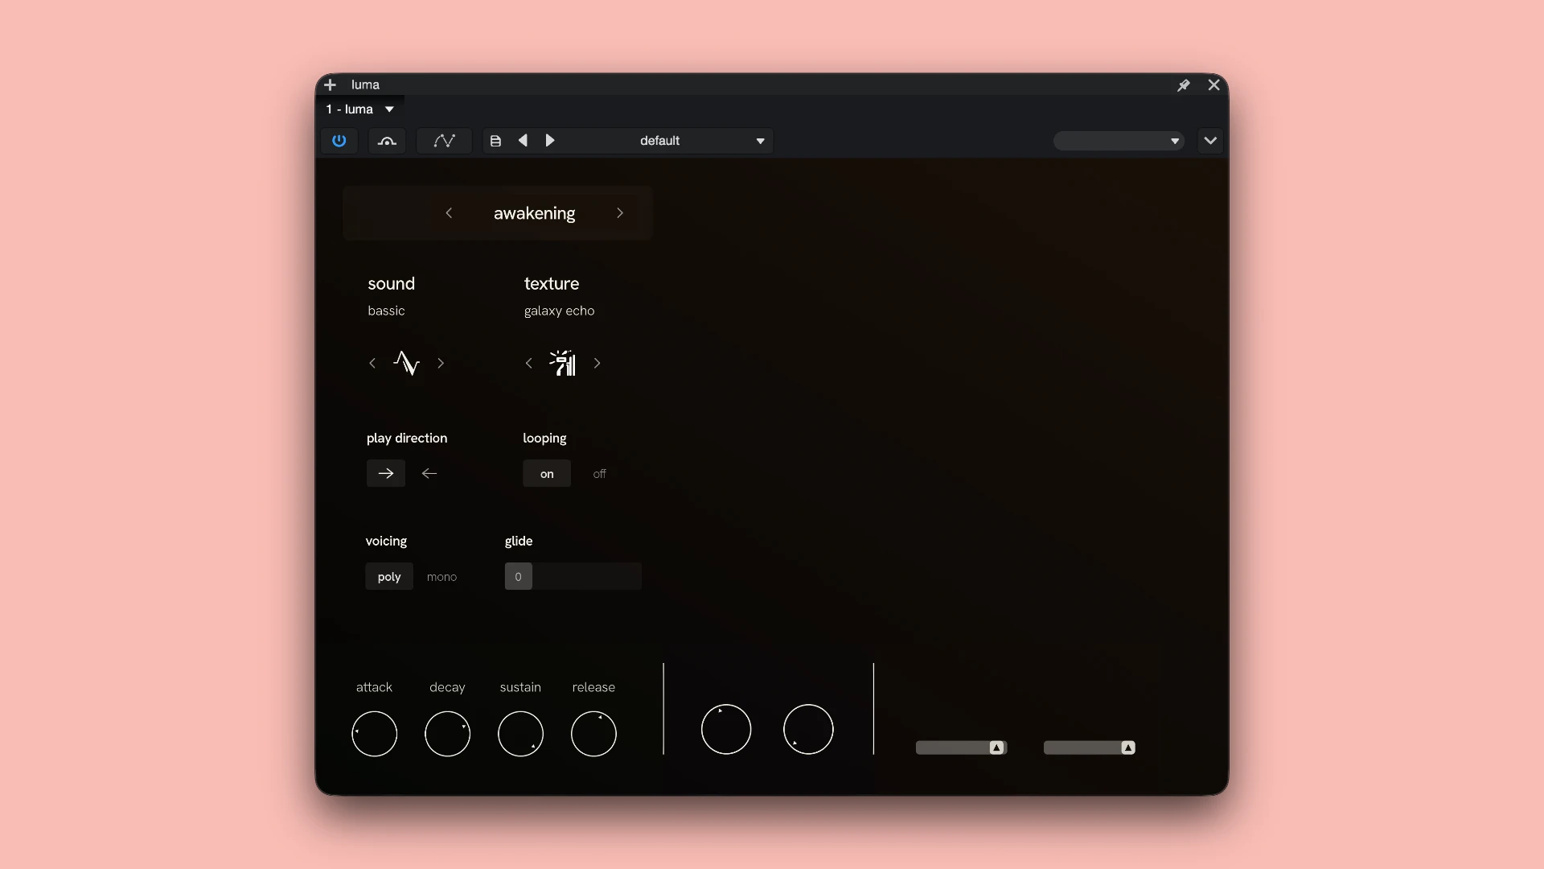Go to previous preset with left triangle

coord(523,140)
